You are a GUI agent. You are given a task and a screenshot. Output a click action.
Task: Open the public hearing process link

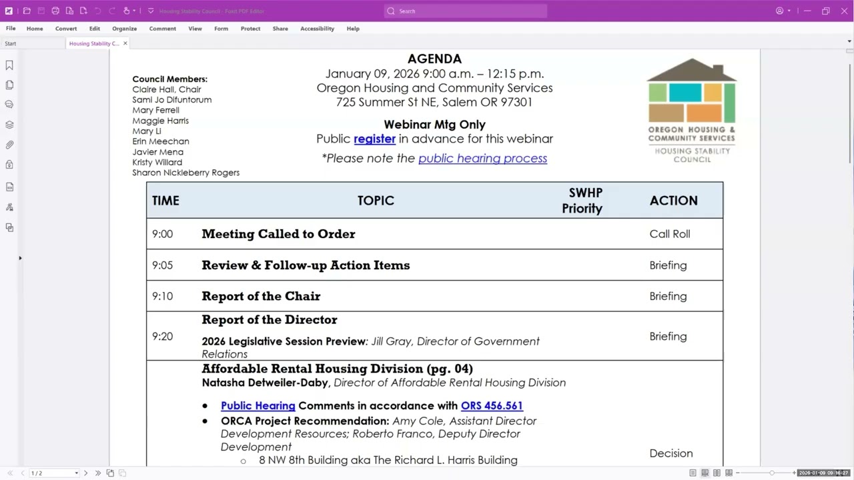483,158
